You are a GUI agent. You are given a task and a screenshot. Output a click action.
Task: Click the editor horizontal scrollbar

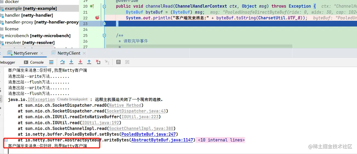(199, 46)
